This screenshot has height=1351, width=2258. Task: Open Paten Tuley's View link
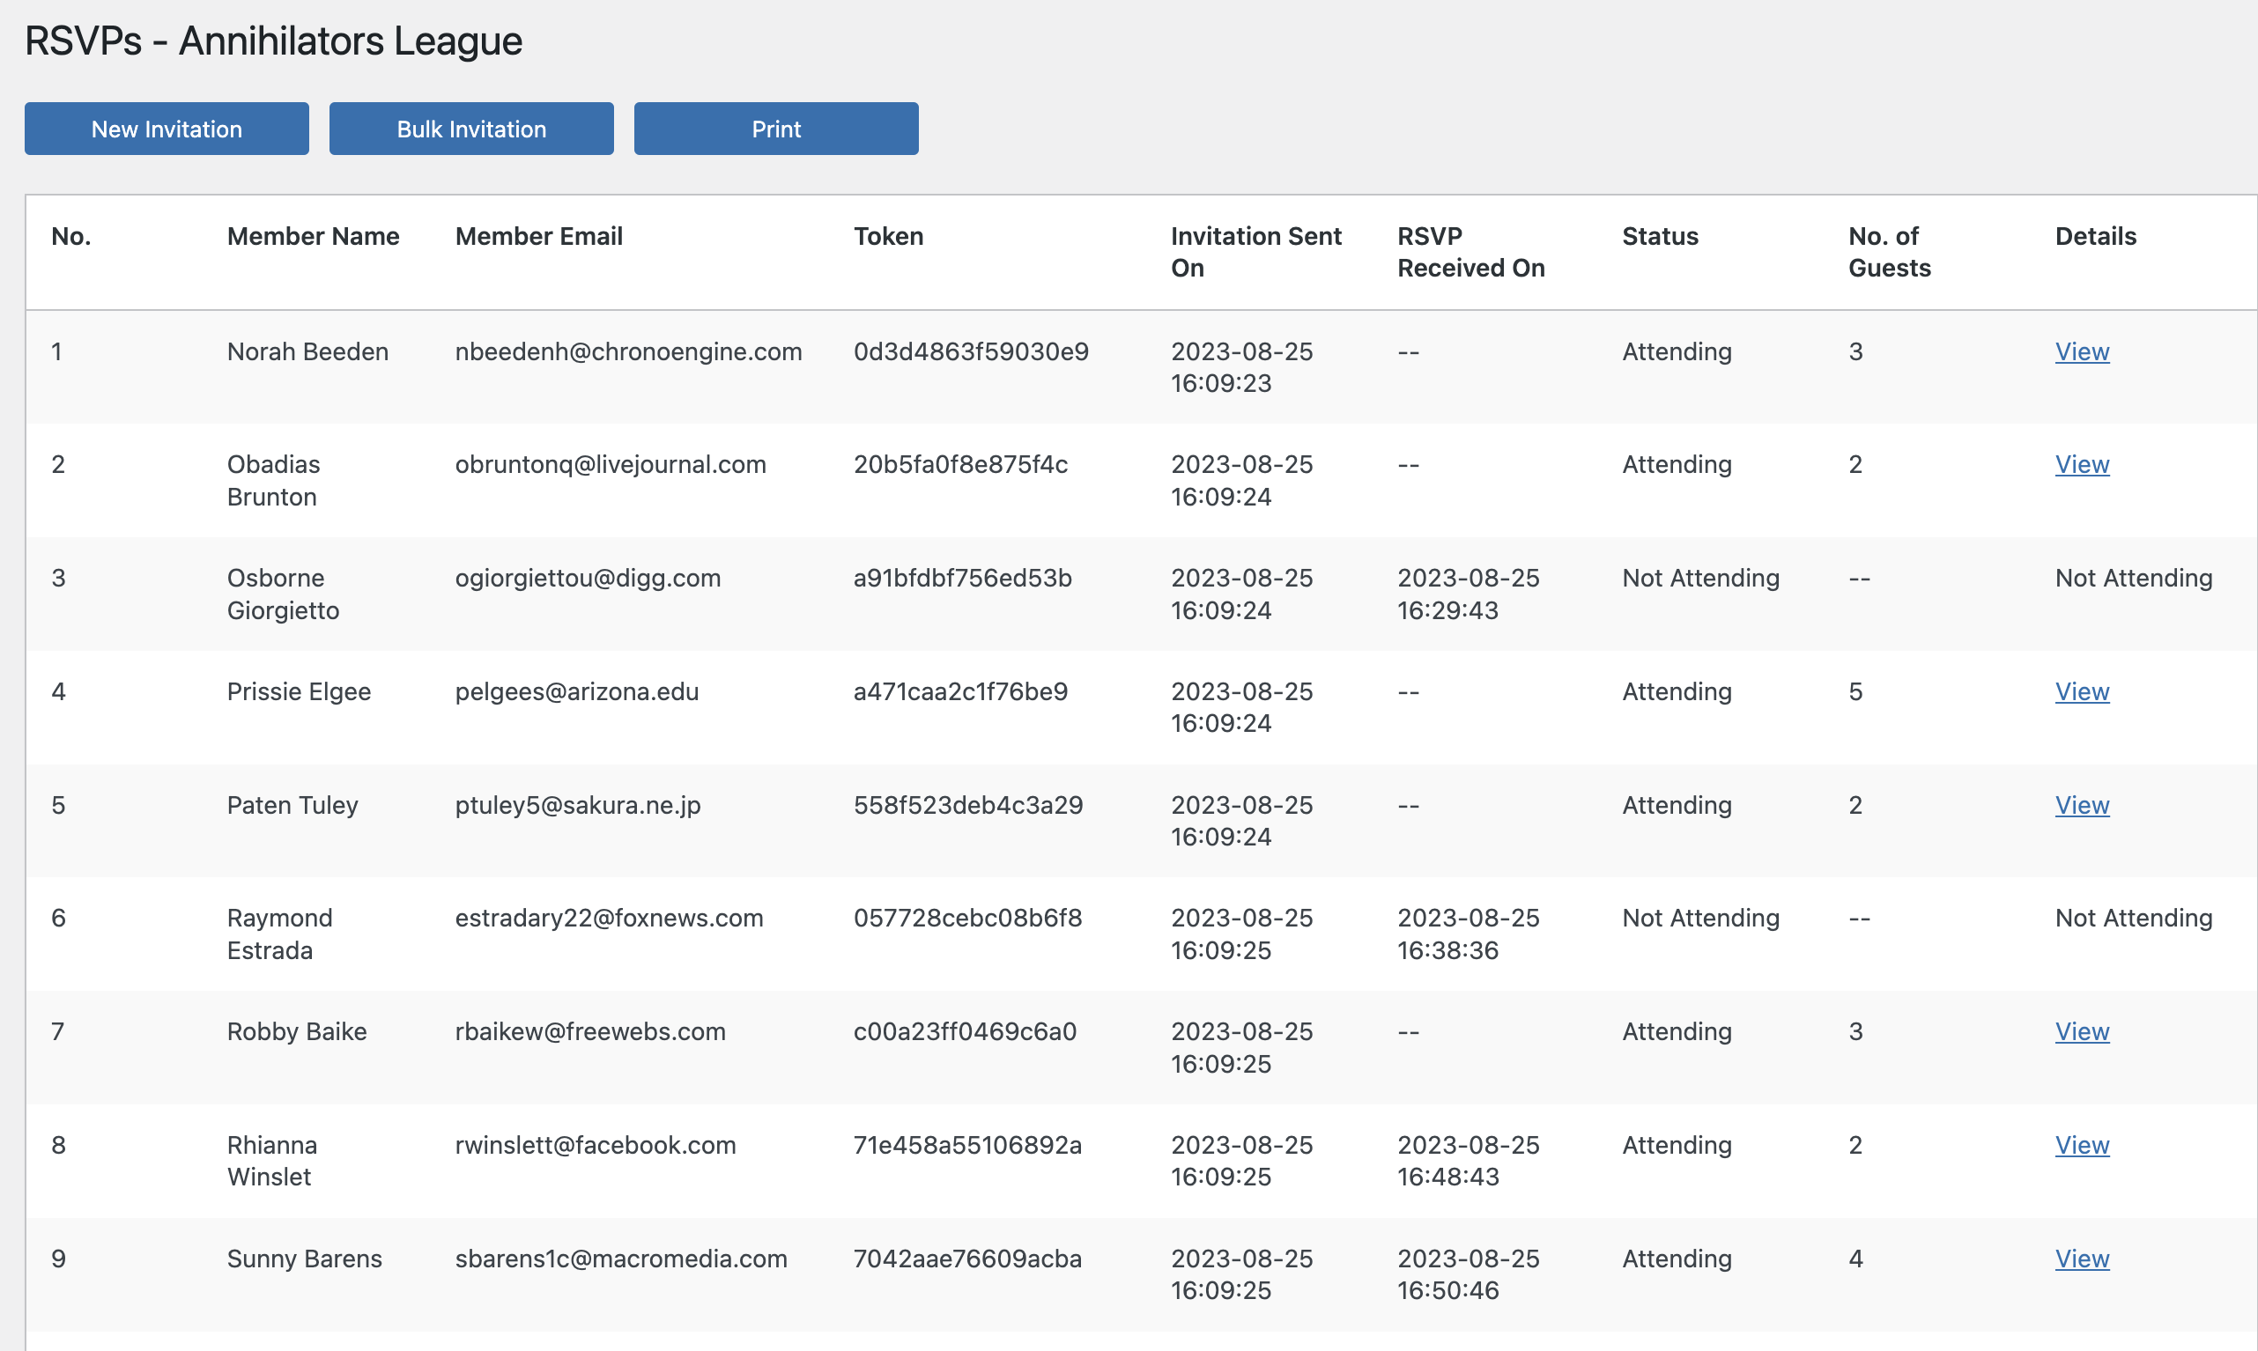click(x=2082, y=805)
